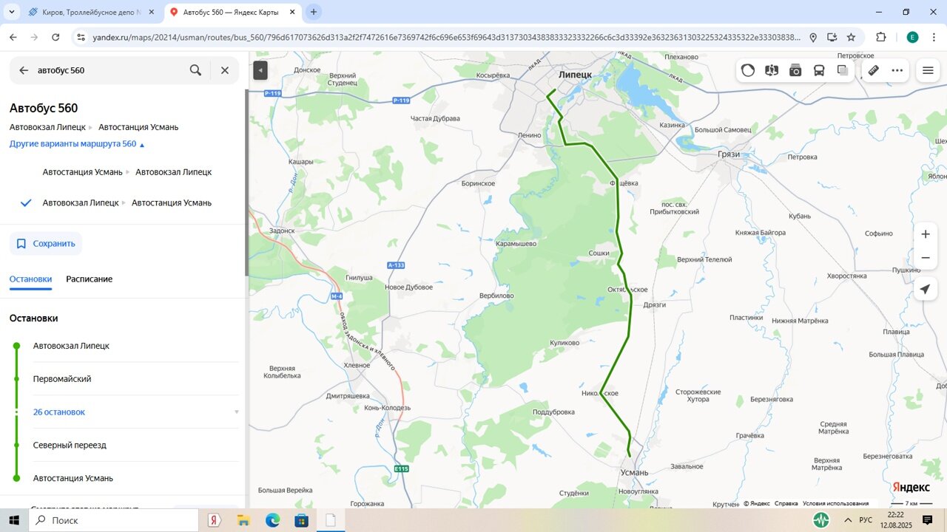Click stop Северный переезд
The height and width of the screenshot is (532, 947).
[x=70, y=445]
